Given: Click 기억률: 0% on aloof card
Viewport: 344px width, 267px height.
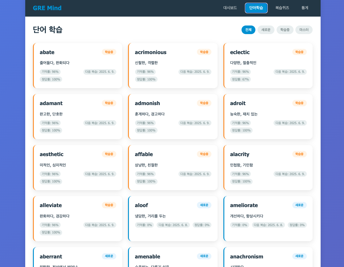Looking at the screenshot, I should 144,225.
